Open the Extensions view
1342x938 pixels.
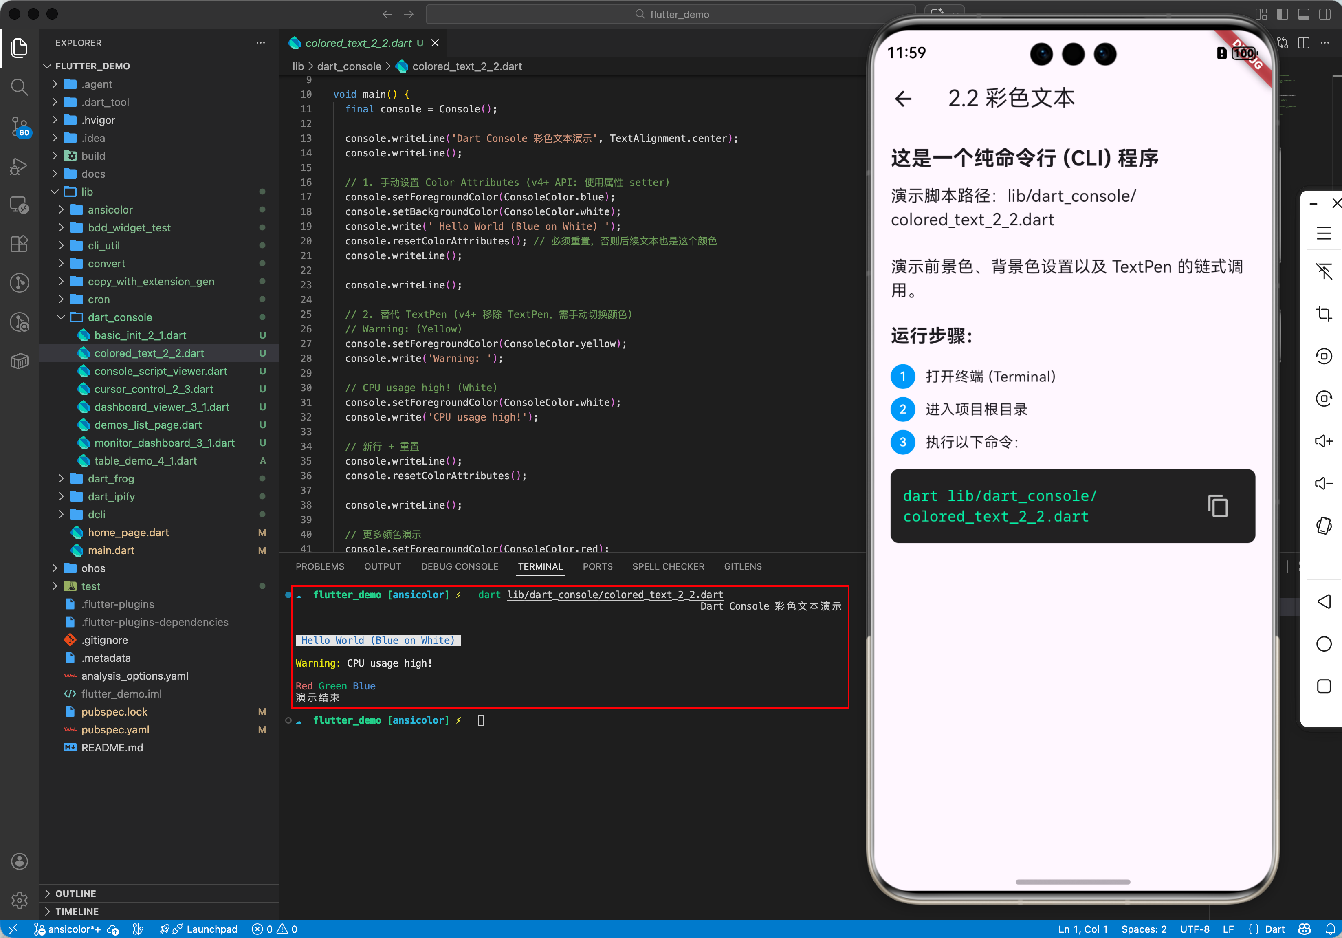19,244
